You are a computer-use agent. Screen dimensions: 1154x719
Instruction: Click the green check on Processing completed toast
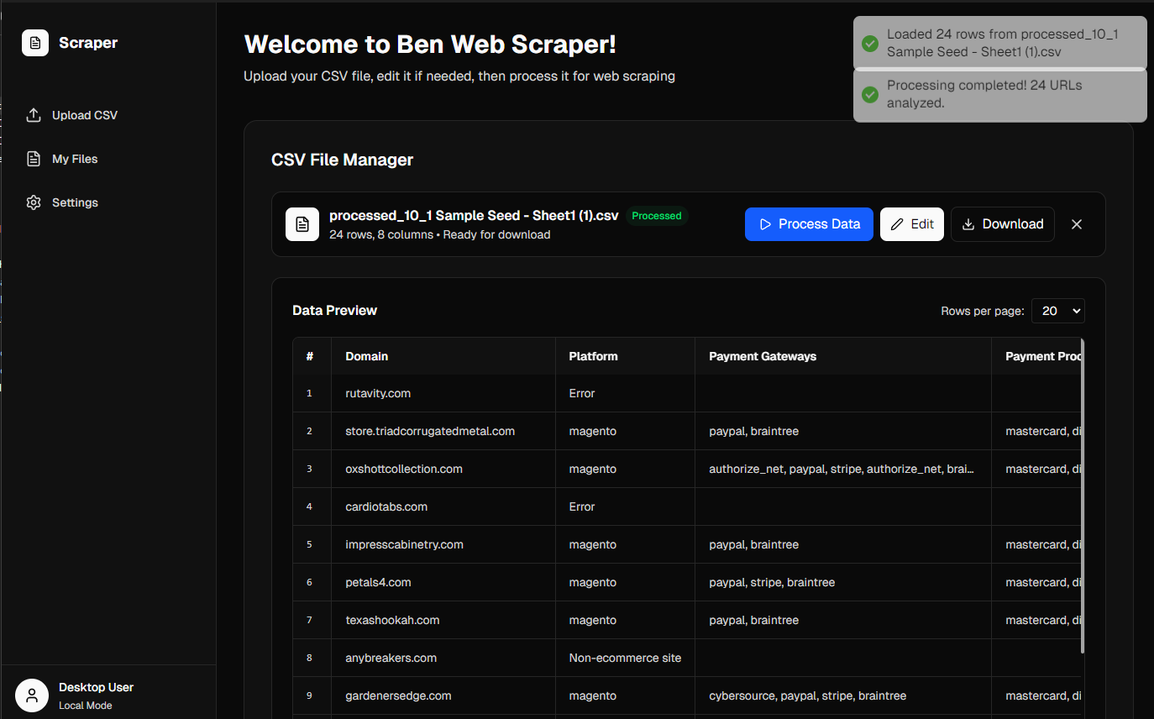coord(870,94)
